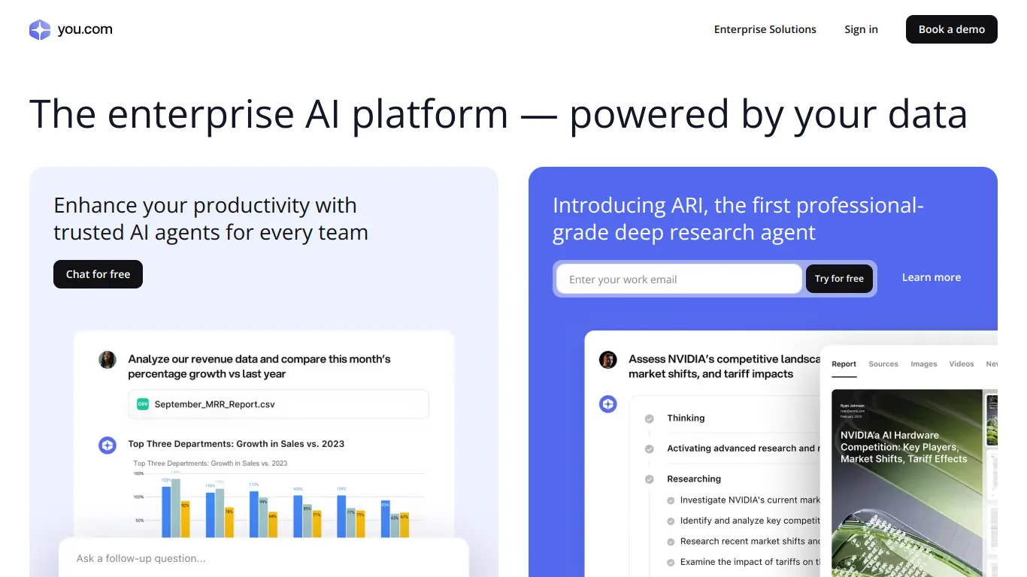Click the Ask a follow-up question field

pos(263,558)
